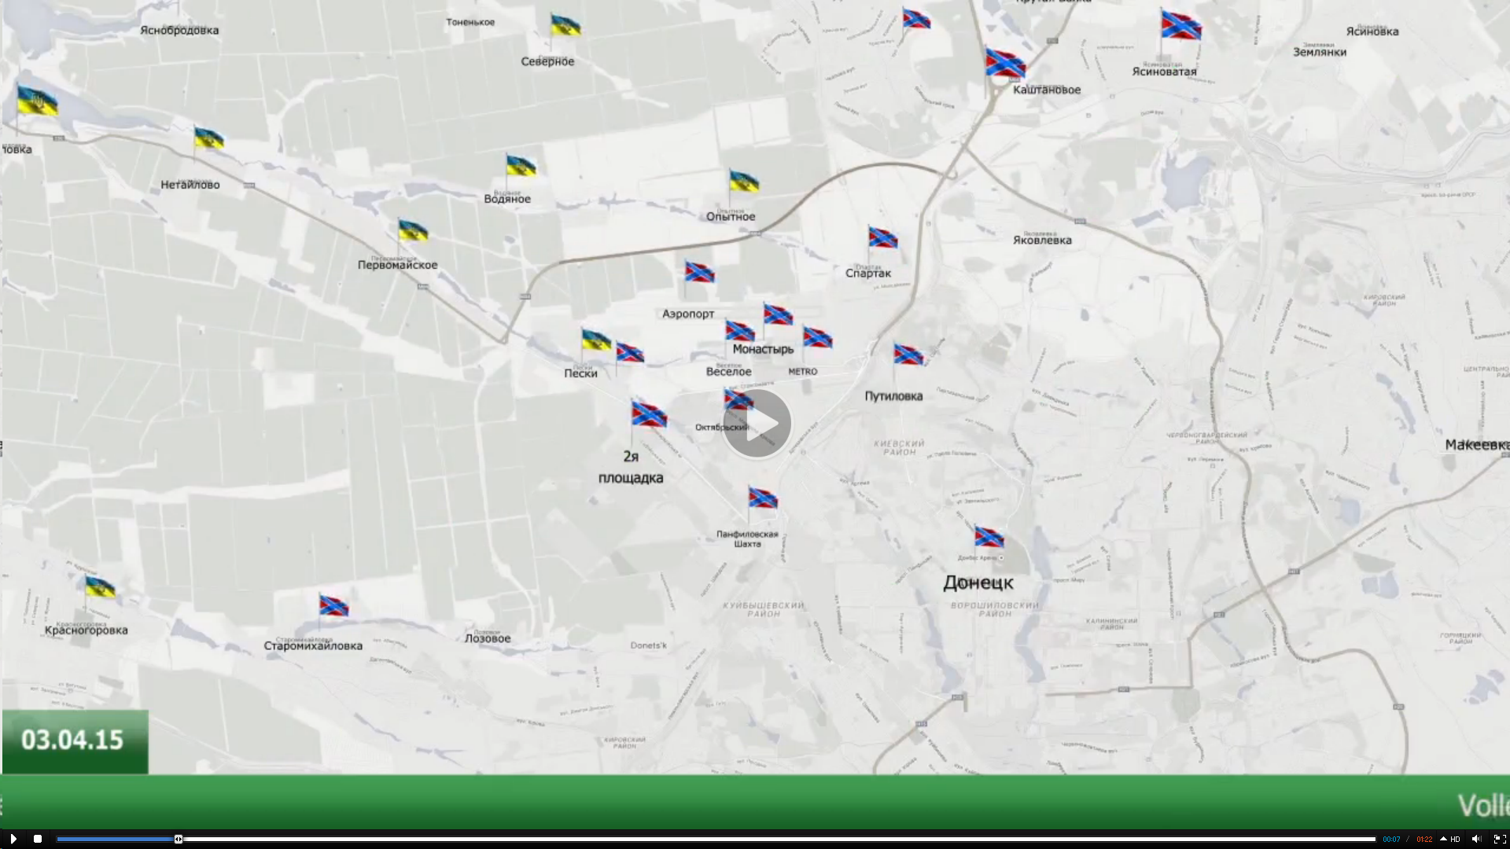
Task: Click the flag at Ясиноватая
Action: [1181, 26]
